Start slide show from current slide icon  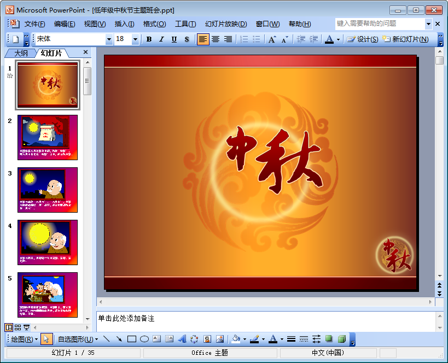click(27, 327)
